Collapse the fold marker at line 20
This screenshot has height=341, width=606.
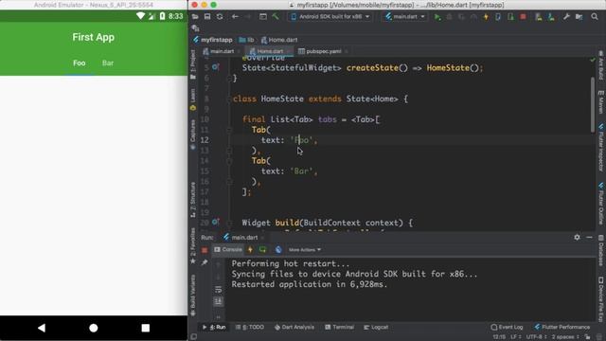229,223
